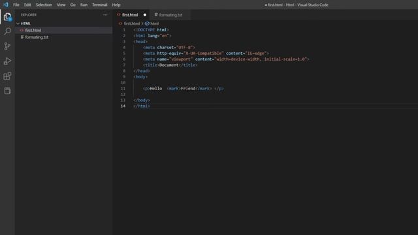Click the window title text

click(x=297, y=5)
